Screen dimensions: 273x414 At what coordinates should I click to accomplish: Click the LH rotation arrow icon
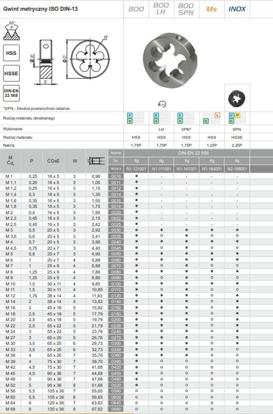(163, 104)
